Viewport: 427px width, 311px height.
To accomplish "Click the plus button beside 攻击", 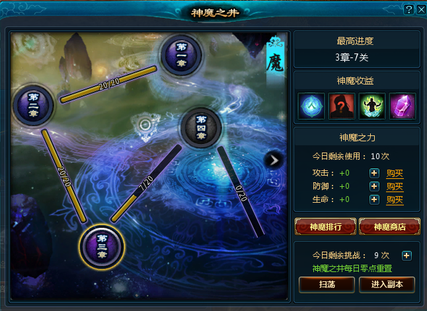I will click(x=374, y=173).
